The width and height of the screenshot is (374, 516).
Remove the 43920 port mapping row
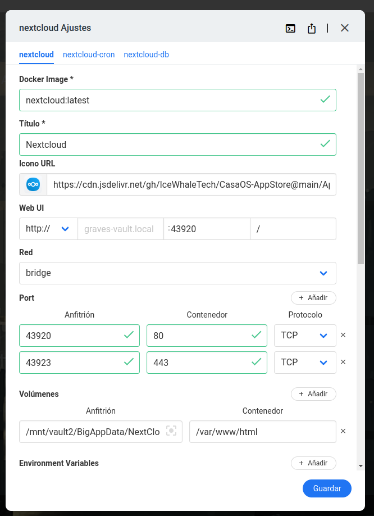[x=343, y=335]
